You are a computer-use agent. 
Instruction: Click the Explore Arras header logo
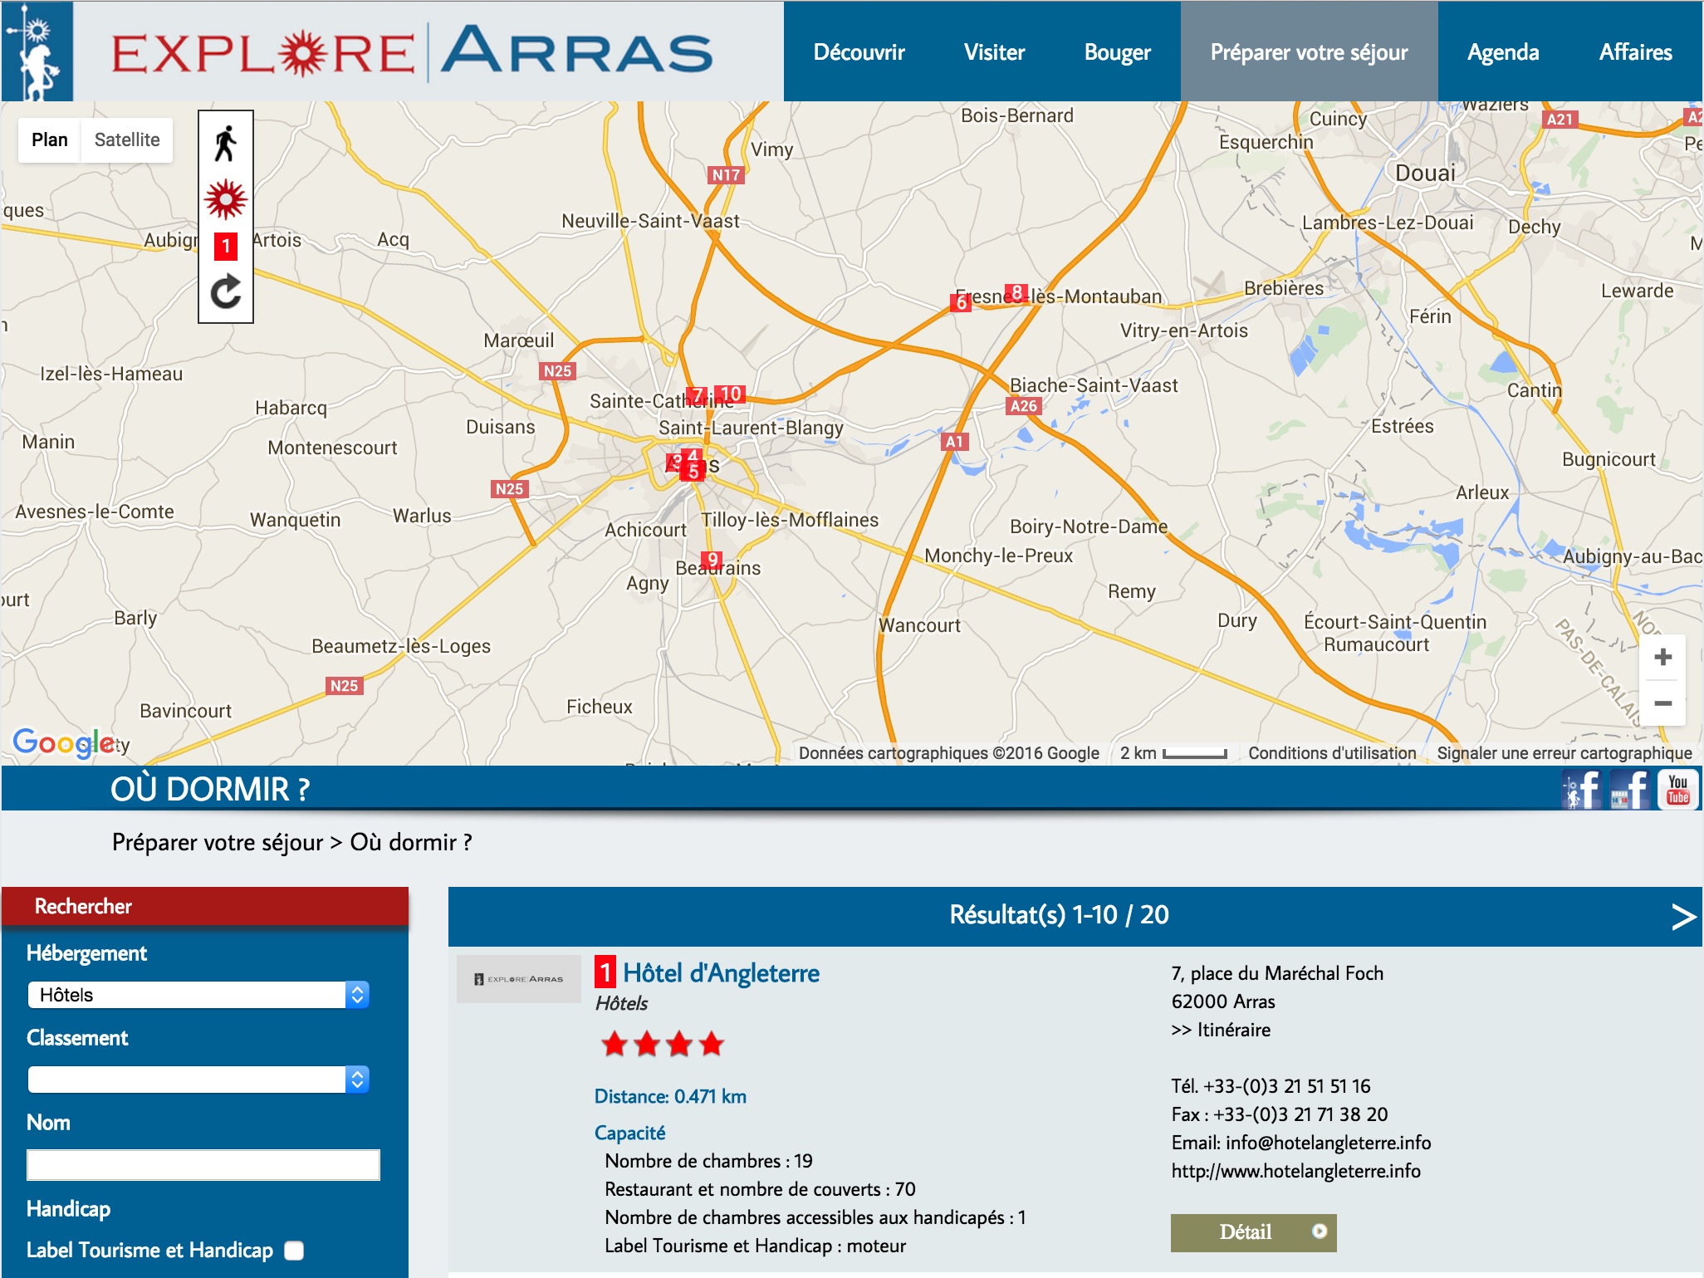coord(412,52)
